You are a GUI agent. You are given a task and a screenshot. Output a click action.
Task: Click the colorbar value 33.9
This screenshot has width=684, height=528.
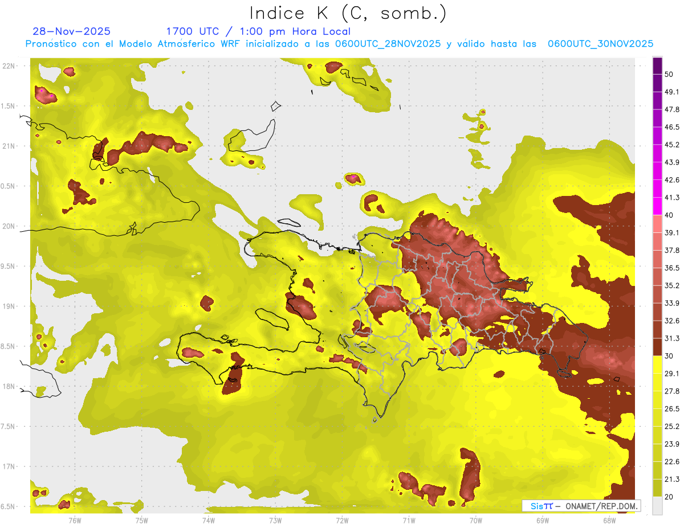coord(672,303)
